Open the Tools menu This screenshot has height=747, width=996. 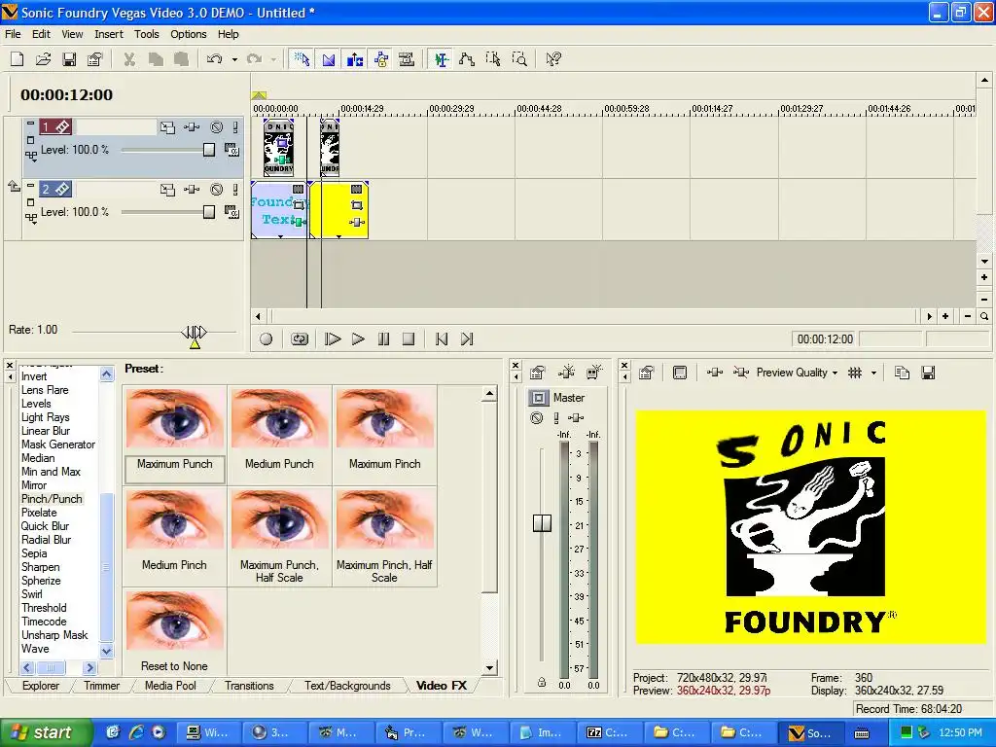pos(146,34)
